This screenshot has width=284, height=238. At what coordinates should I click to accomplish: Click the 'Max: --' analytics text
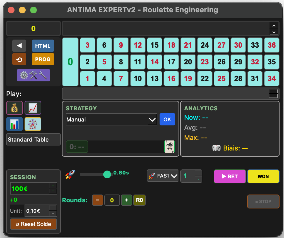pos(196,138)
